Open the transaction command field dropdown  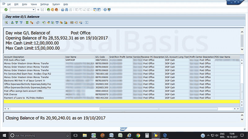34,10
